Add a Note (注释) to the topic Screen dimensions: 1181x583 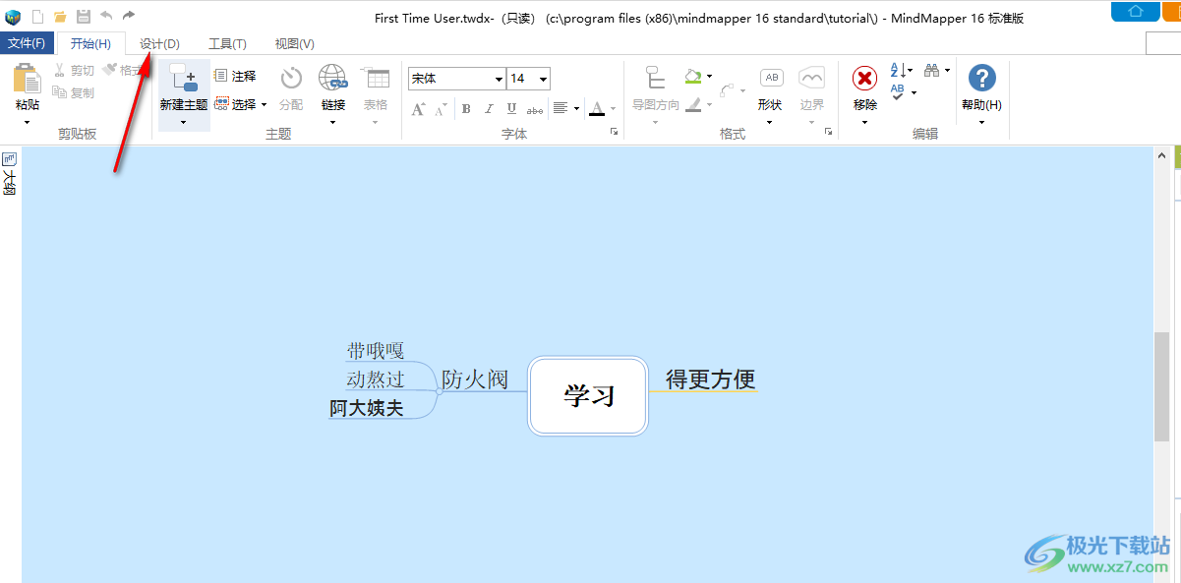pos(235,76)
